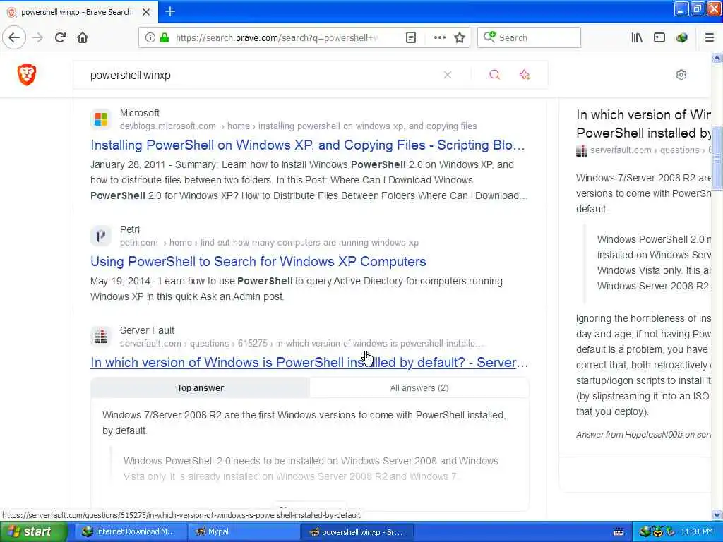The image size is (723, 542).
Task: Click scrollbar up arrow on page
Action: [717, 58]
